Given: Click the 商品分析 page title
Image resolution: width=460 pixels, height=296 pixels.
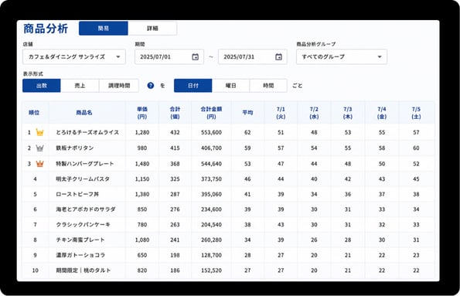Looking at the screenshot, I should click(x=46, y=29).
